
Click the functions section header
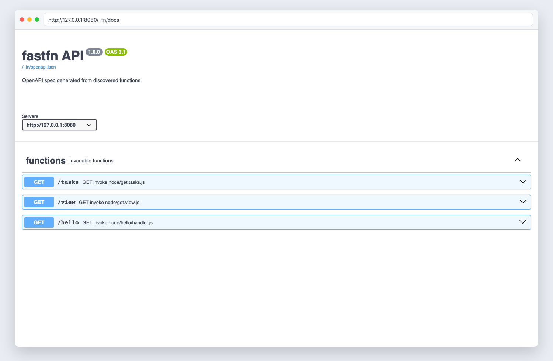pos(45,160)
